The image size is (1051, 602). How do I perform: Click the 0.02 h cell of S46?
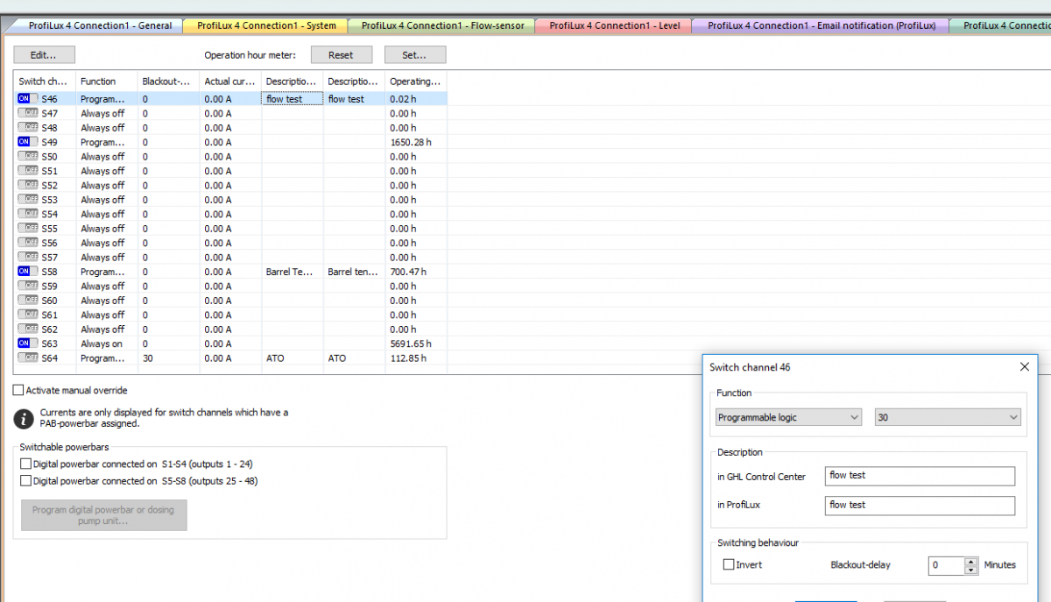click(416, 99)
